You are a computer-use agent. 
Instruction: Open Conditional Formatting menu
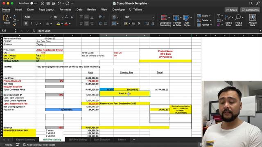point(165,20)
